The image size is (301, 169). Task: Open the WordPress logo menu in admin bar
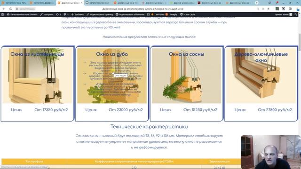(x=3, y=15)
